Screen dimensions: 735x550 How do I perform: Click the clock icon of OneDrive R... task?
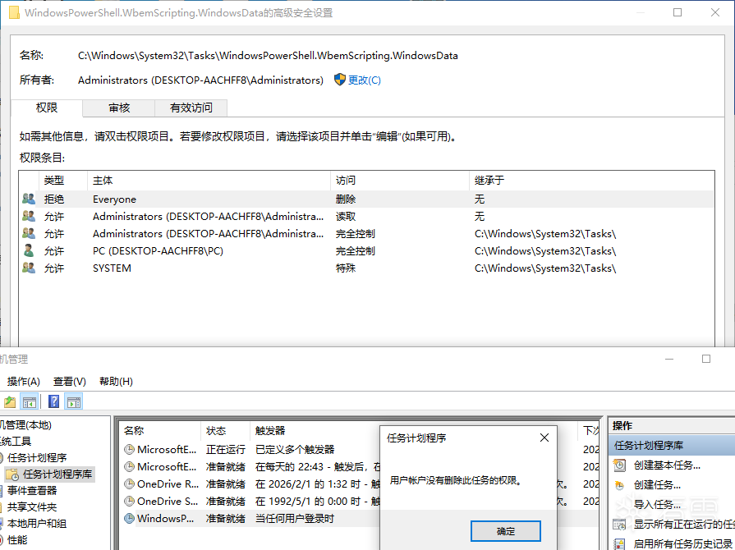tap(129, 484)
